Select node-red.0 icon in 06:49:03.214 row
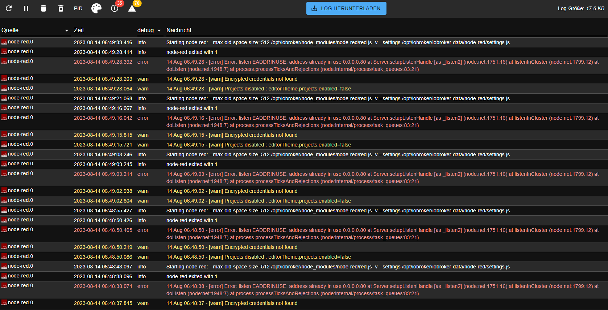Screen dimensions: 608x310 4,174
